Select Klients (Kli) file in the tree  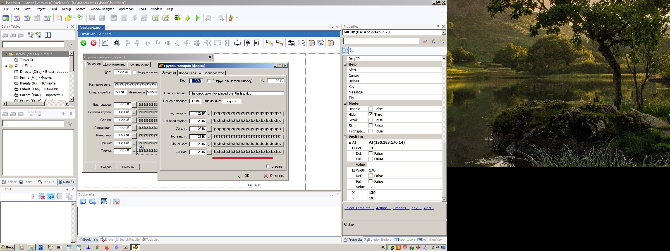point(38,83)
